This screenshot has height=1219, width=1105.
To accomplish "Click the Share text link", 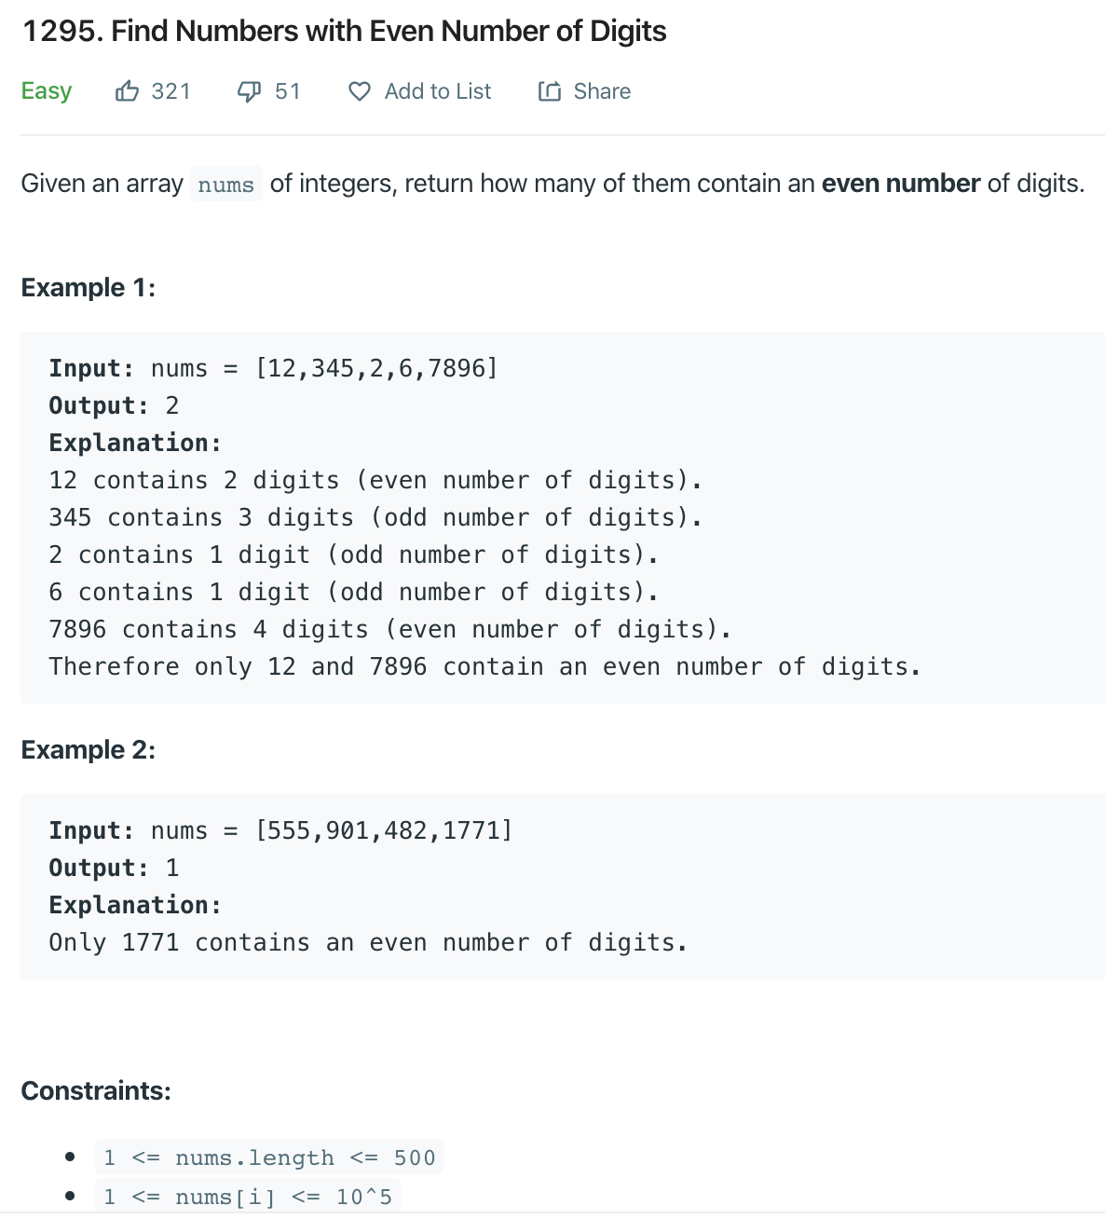I will (602, 91).
